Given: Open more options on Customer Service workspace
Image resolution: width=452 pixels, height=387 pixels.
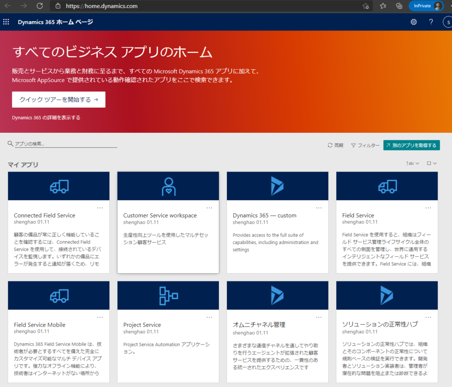Looking at the screenshot, I should coord(209,208).
